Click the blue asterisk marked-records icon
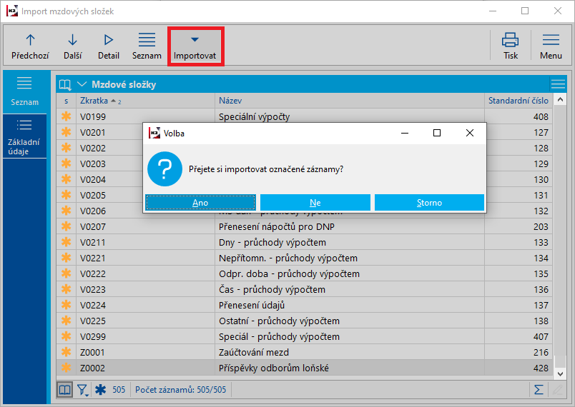This screenshot has height=407, width=575. [100, 390]
